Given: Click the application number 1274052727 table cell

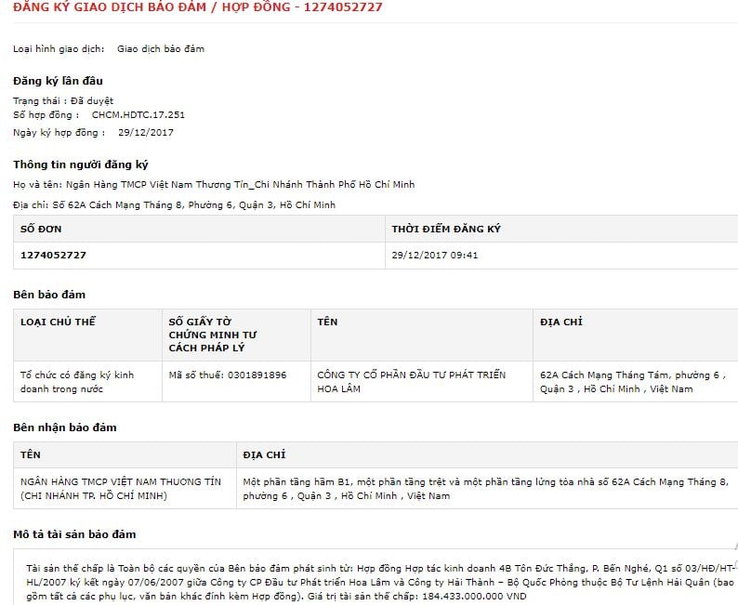Looking at the screenshot, I should click(x=53, y=255).
